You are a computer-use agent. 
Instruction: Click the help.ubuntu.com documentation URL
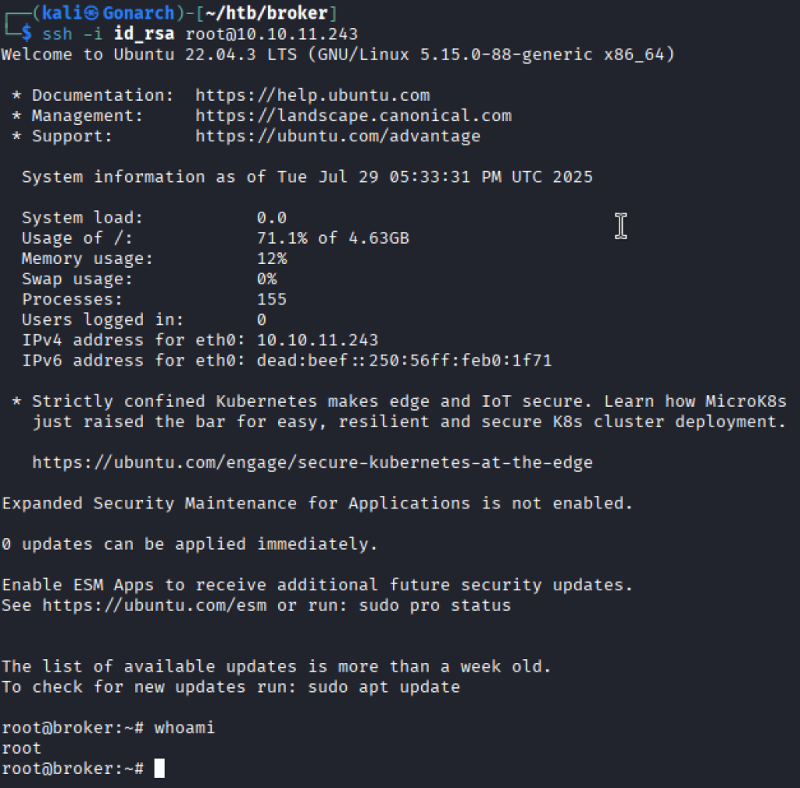pos(312,95)
